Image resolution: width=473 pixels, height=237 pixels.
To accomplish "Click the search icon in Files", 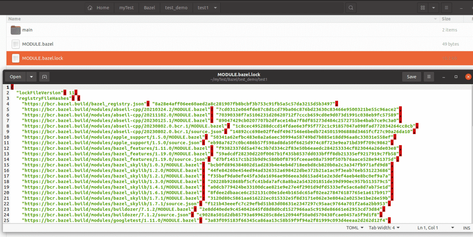I will click(351, 8).
